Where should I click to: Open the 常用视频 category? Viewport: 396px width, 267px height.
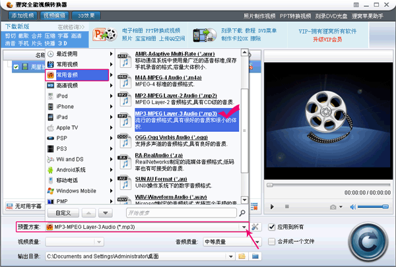pyautogui.click(x=79, y=65)
